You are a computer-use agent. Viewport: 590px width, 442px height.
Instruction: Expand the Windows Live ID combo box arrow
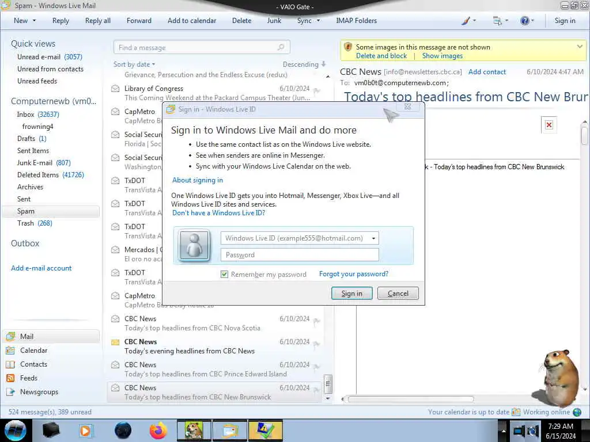click(373, 238)
